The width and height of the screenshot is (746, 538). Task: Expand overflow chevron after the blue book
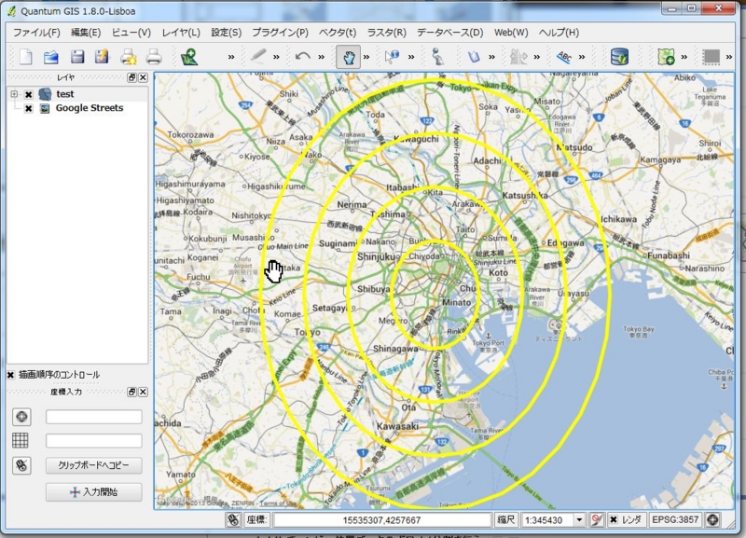pos(492,57)
